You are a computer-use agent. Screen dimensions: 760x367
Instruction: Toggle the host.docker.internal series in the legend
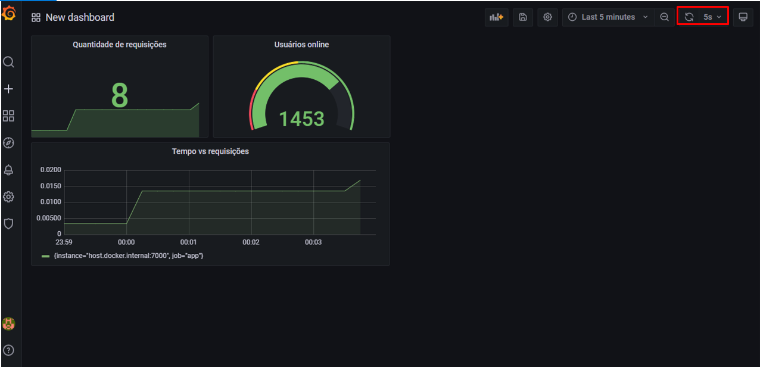[128, 255]
